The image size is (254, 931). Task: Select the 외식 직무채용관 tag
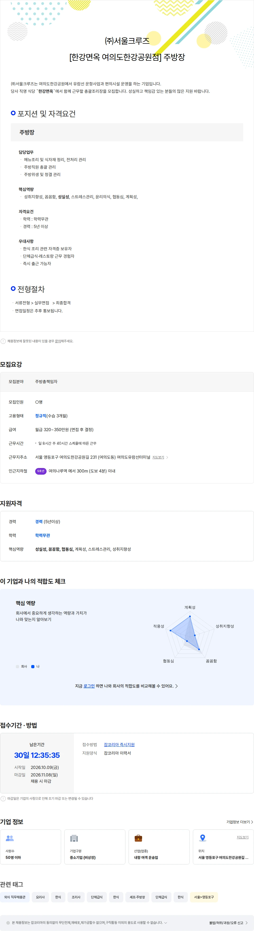(x=15, y=897)
